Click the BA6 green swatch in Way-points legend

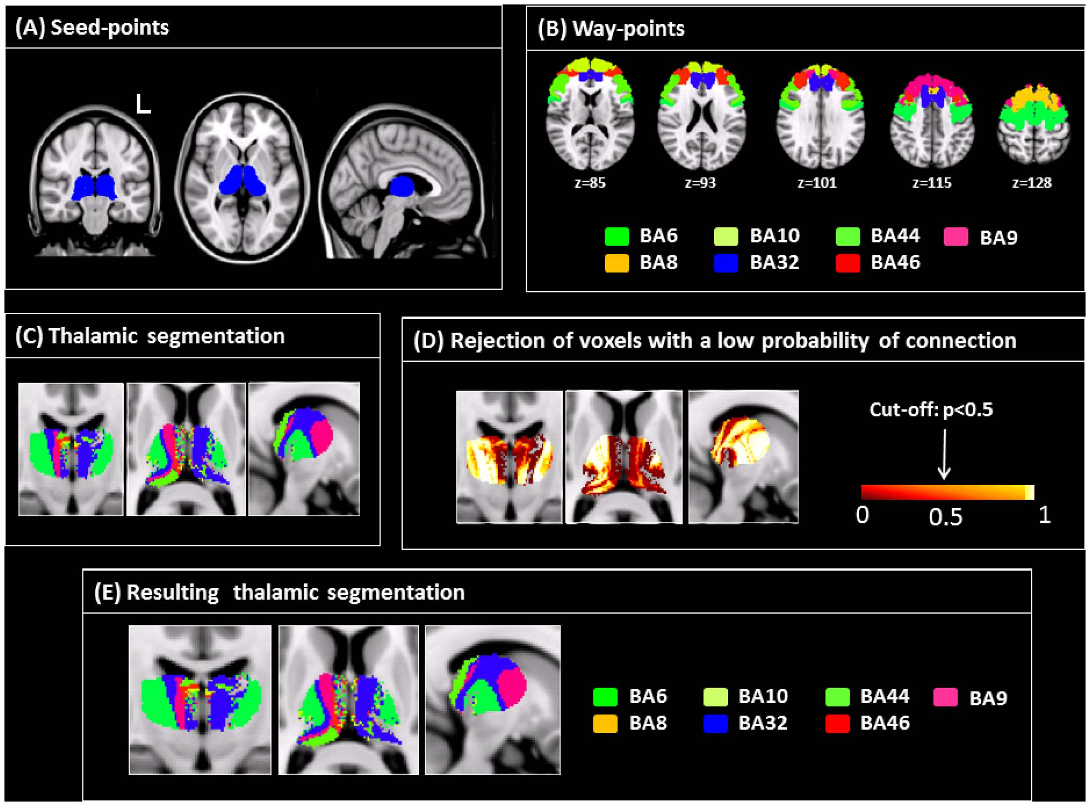[x=617, y=236]
